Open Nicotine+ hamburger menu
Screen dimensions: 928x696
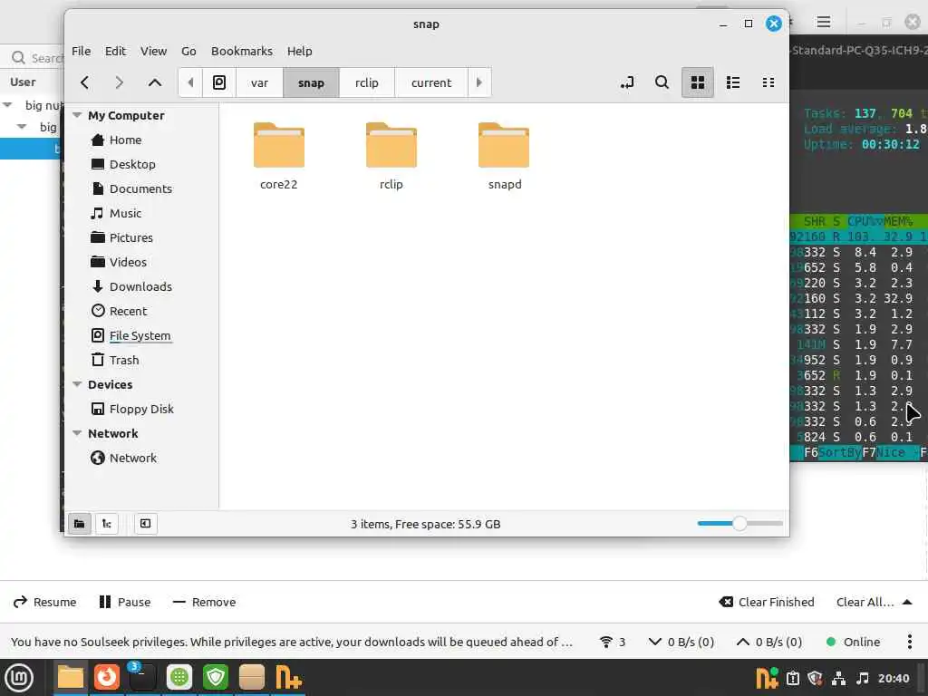click(823, 23)
